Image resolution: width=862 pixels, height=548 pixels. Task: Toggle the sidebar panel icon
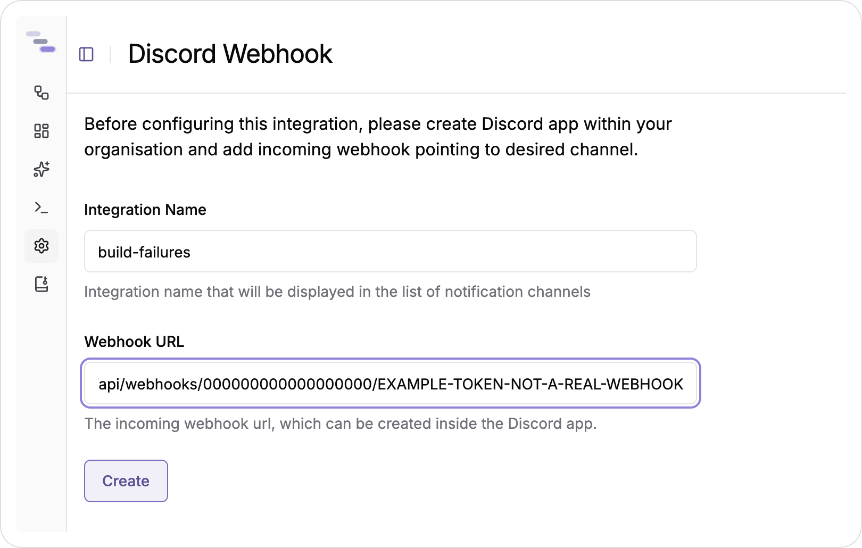coord(86,54)
